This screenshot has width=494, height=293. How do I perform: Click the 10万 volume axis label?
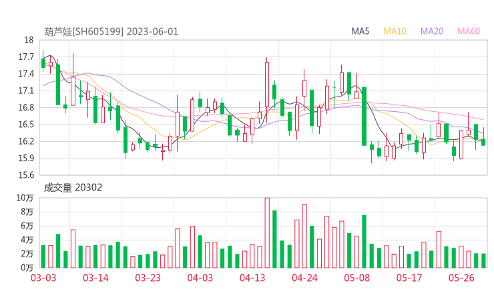[x=25, y=198]
